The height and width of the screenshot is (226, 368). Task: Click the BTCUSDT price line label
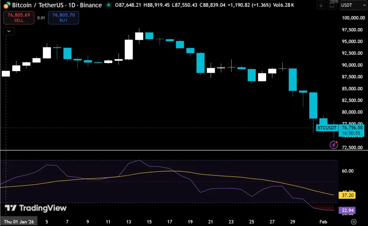tap(327, 128)
